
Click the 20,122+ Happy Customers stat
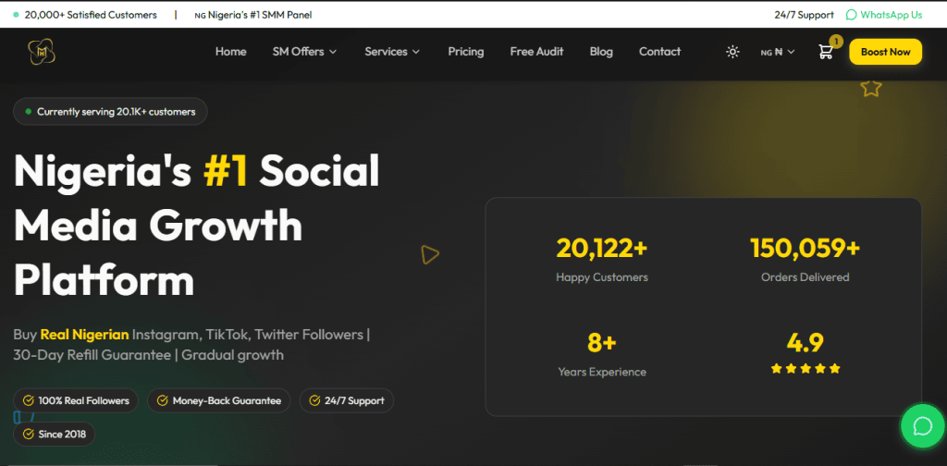pos(601,260)
